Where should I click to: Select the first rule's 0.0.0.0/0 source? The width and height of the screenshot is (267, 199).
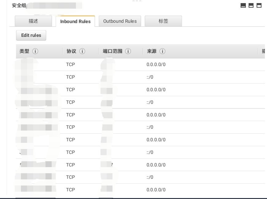[x=156, y=64]
